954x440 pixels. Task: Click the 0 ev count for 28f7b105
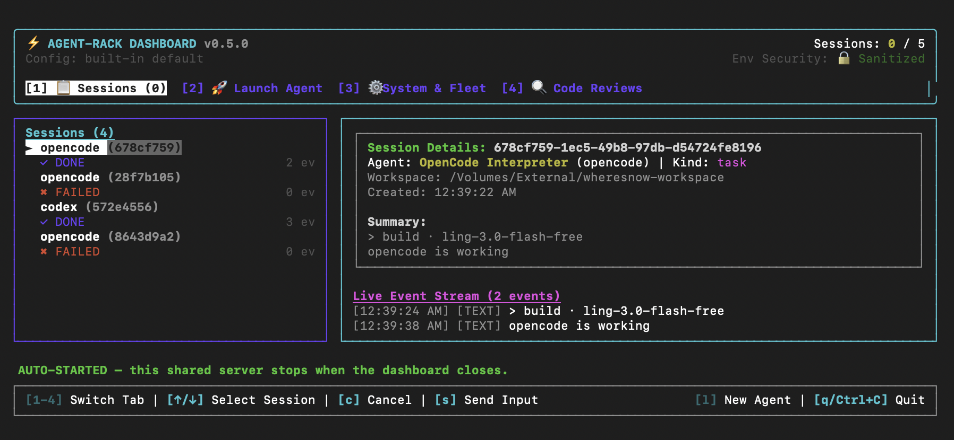click(x=300, y=192)
